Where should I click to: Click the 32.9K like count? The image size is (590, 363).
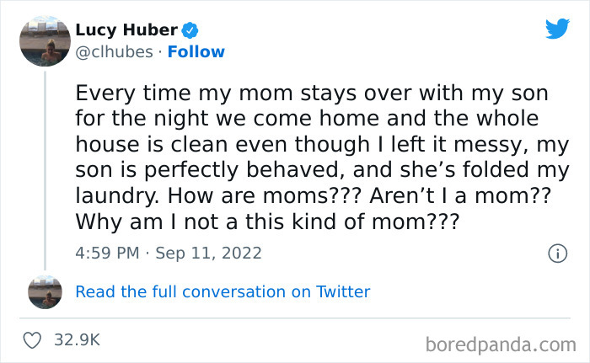(77, 339)
